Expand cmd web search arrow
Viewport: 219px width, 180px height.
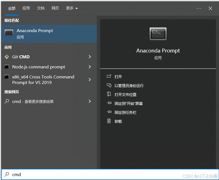point(90,101)
